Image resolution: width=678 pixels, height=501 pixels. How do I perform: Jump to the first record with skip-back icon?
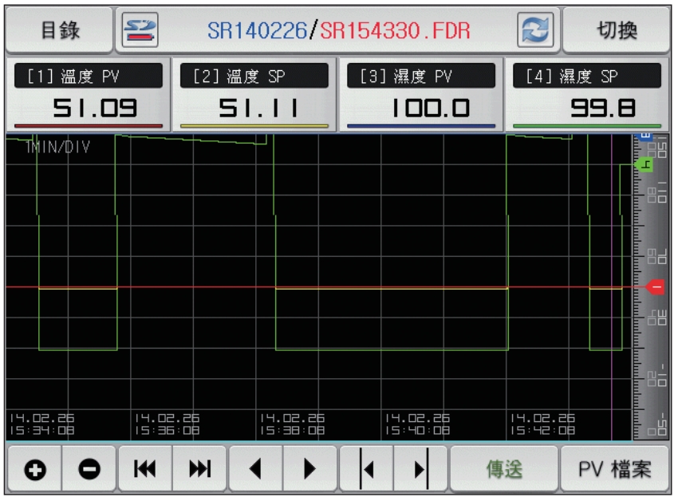(144, 469)
